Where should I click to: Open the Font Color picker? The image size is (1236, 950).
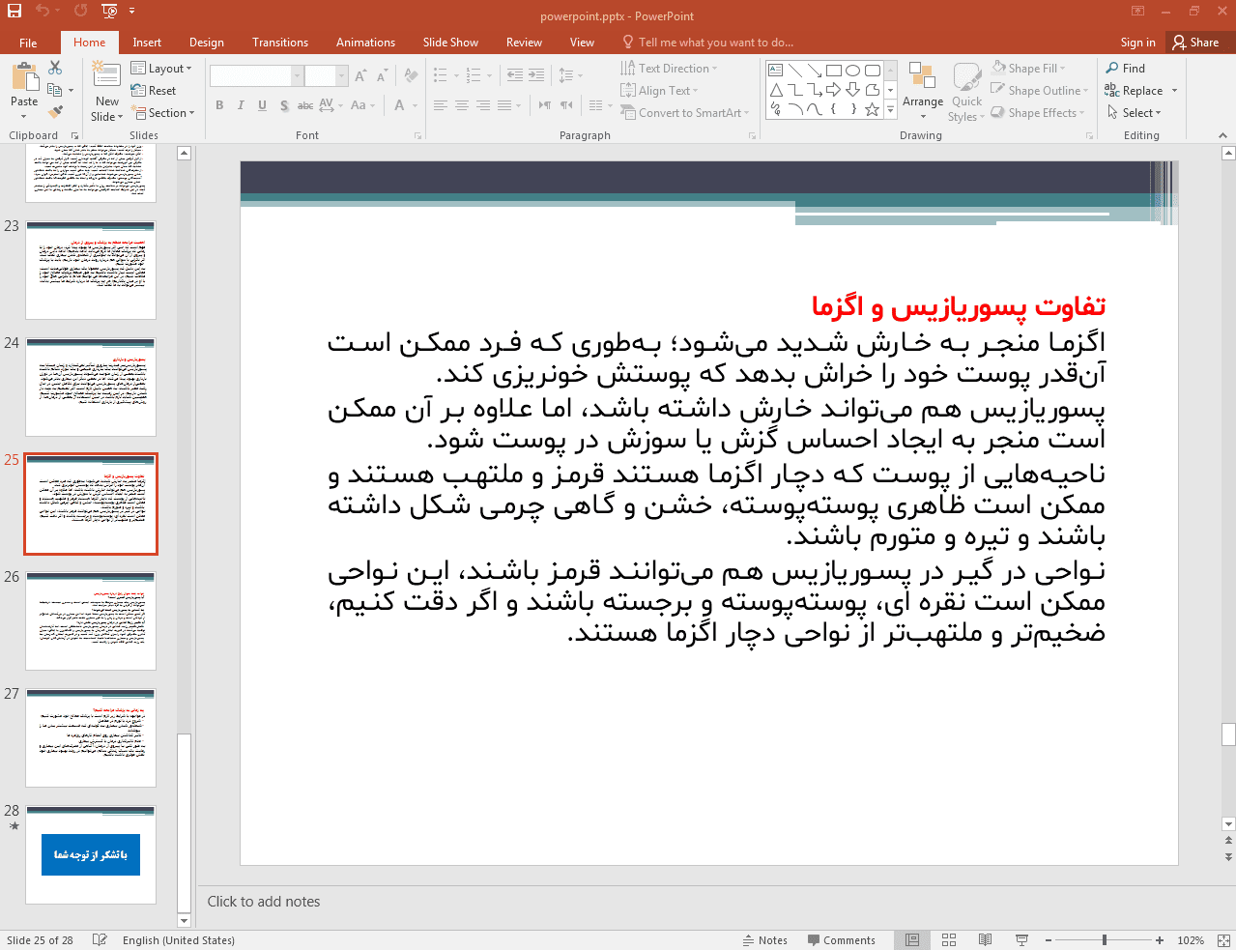(399, 105)
